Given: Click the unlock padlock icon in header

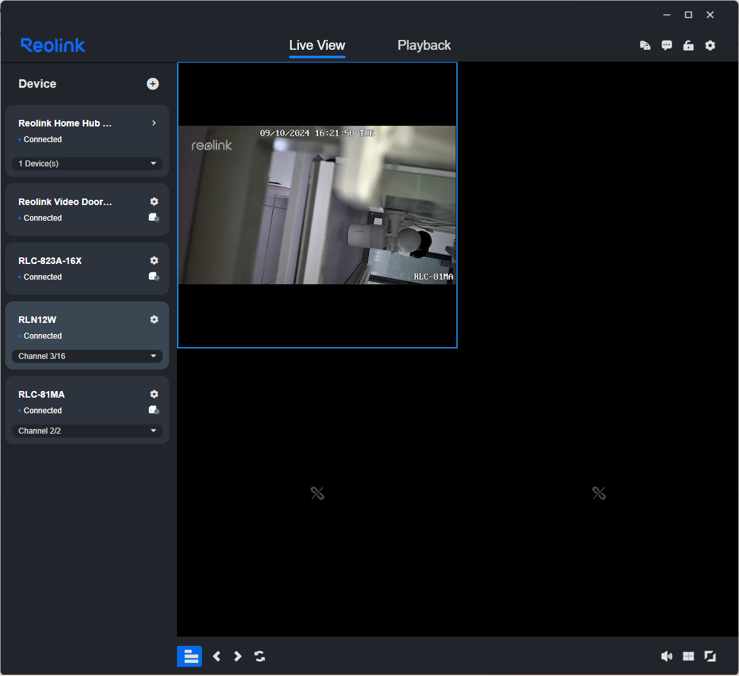Looking at the screenshot, I should click(689, 45).
